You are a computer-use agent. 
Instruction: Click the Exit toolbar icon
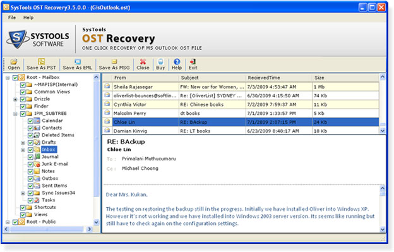click(193, 62)
